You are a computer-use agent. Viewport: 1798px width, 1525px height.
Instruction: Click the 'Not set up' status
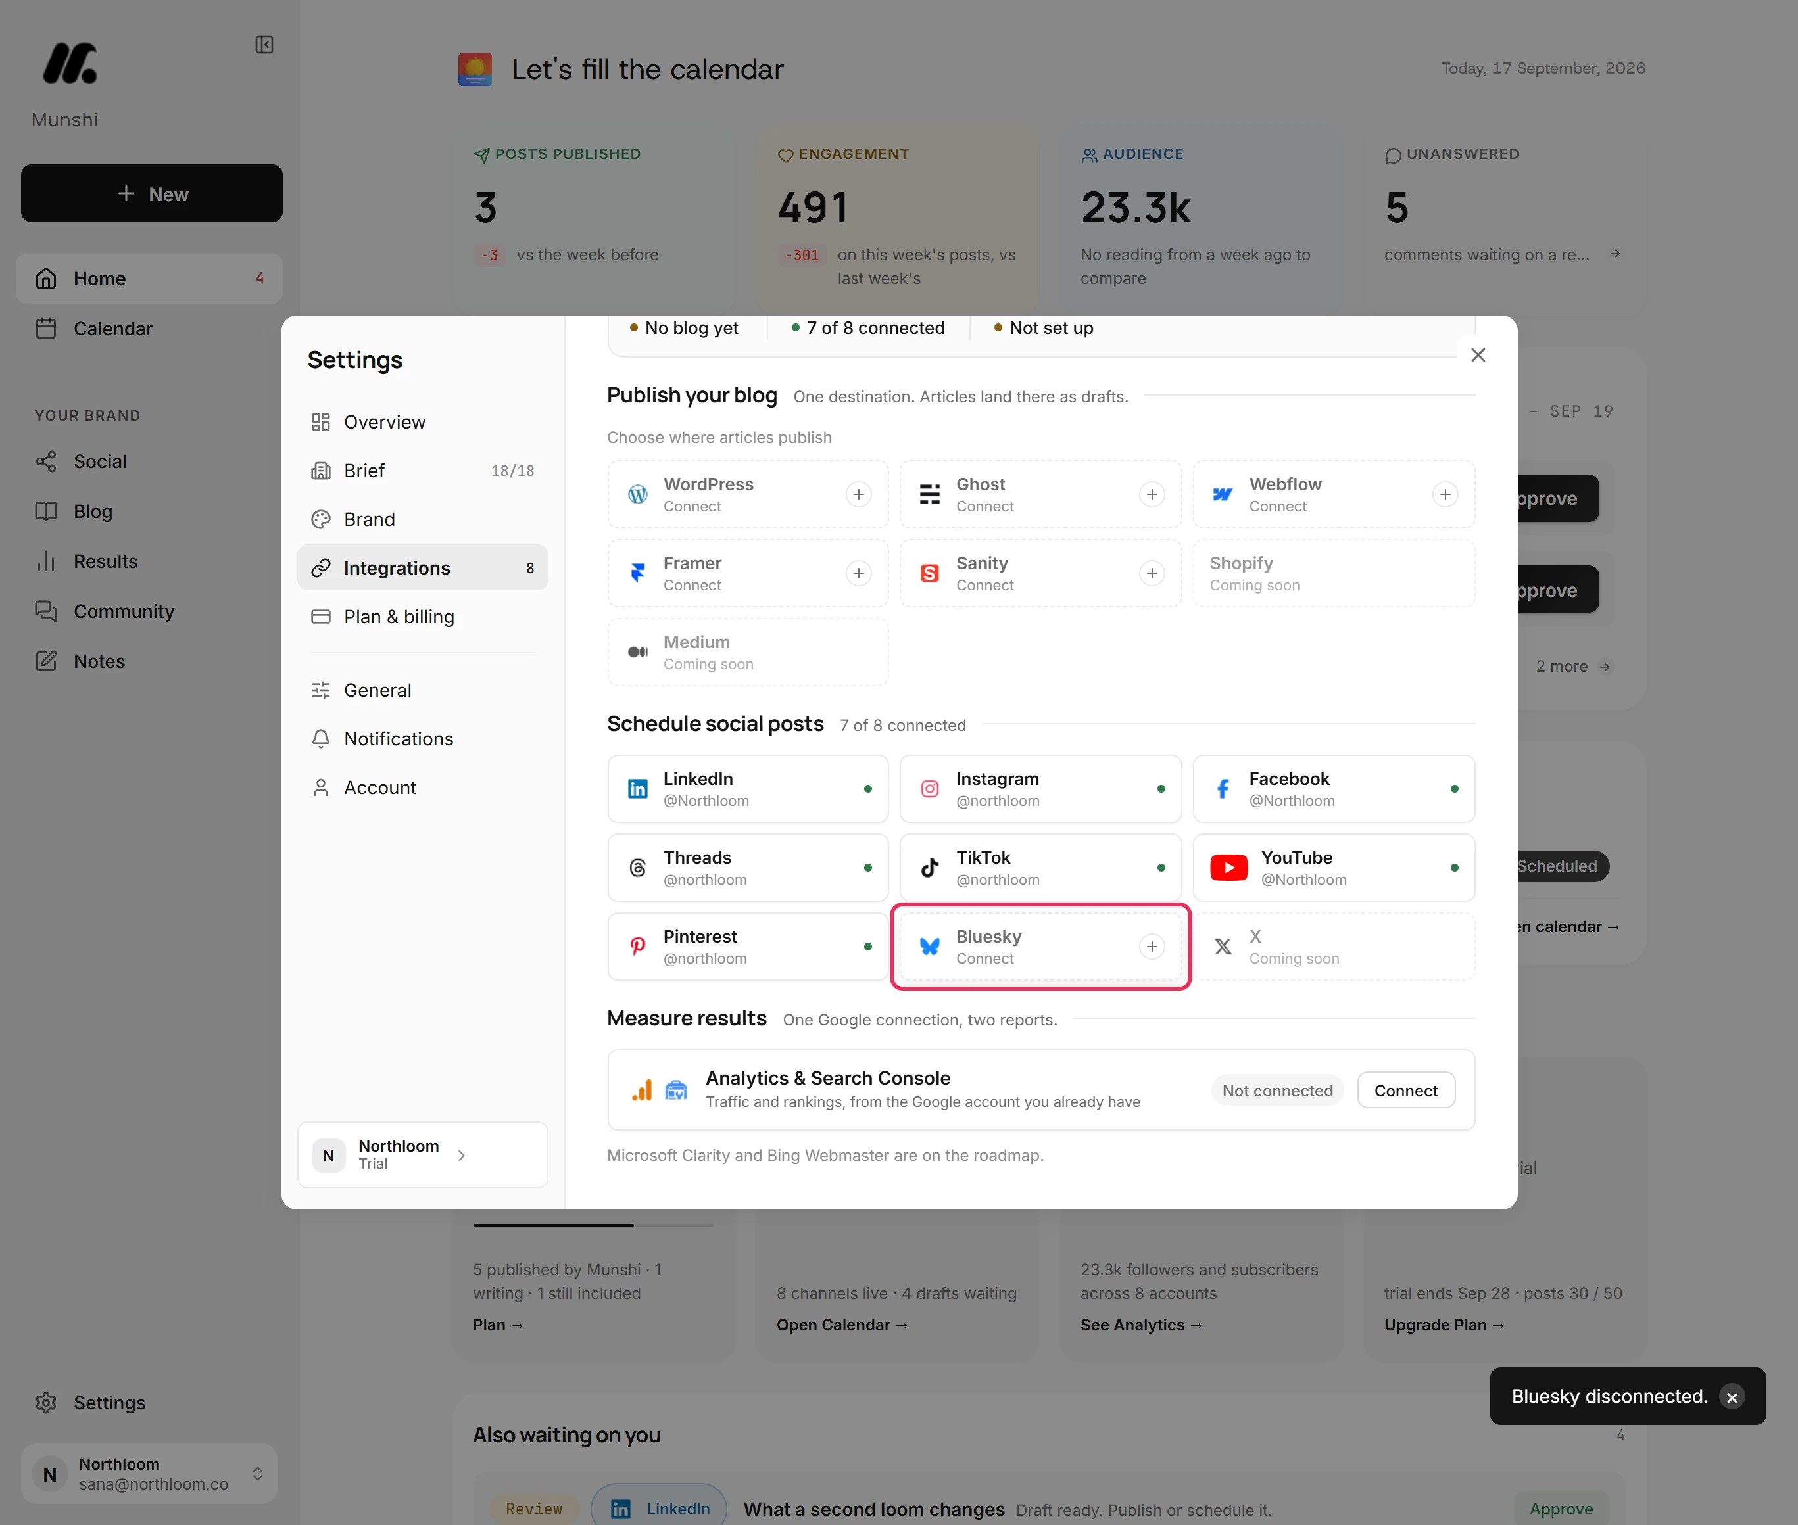[1044, 327]
